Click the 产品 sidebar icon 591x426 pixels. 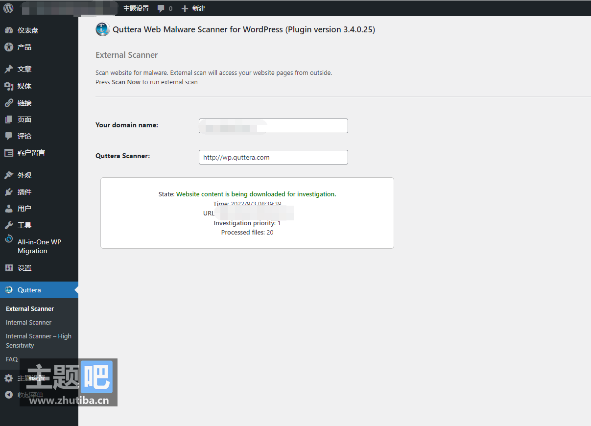(x=9, y=47)
